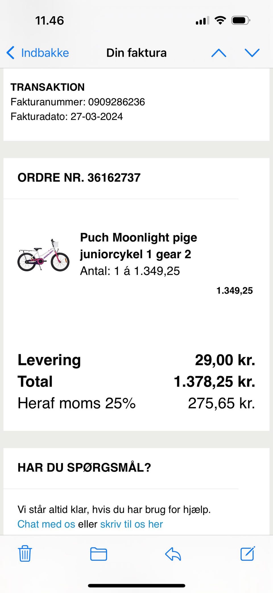Open the 'Chat med os' link
Screen dimensions: 273x593
pyautogui.click(x=46, y=524)
